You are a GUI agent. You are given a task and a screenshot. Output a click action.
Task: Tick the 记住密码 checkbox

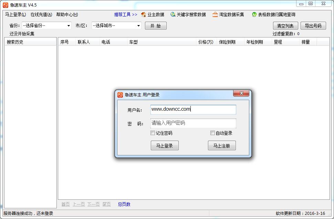pos(153,133)
